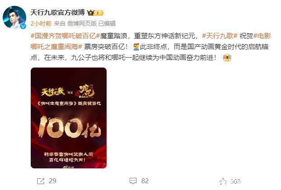Image resolution: width=281 pixels, height=190 pixels.
Task: Open hashtag #国漫齐贺哪吒破百亿#
Action: pyautogui.click(x=65, y=36)
